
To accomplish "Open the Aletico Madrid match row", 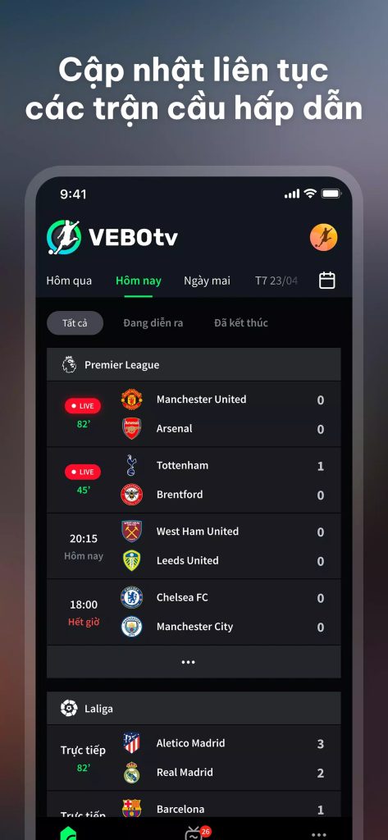I will click(x=194, y=758).
